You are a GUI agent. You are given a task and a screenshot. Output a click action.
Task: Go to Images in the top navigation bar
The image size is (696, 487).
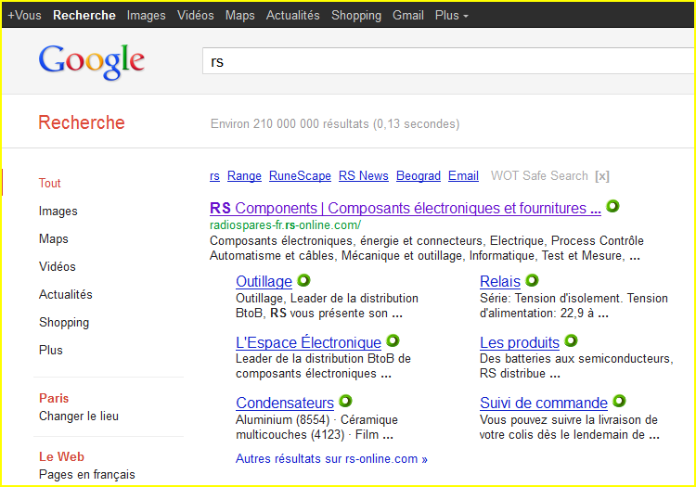[146, 16]
